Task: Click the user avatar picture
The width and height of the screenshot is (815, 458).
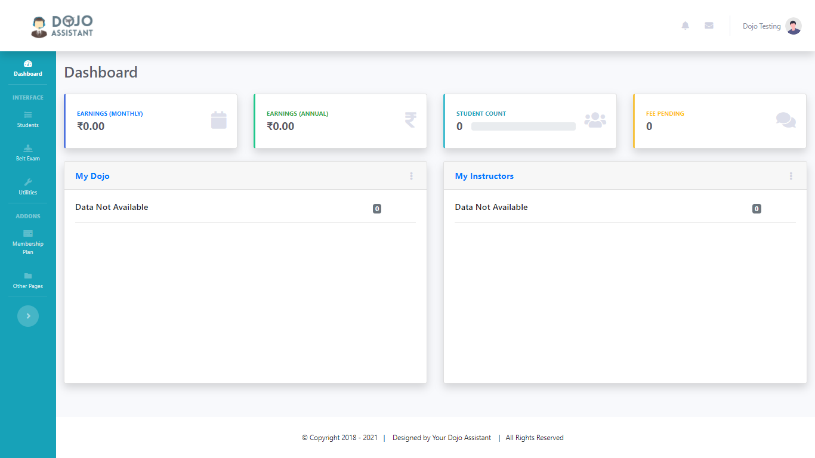Action: point(794,26)
